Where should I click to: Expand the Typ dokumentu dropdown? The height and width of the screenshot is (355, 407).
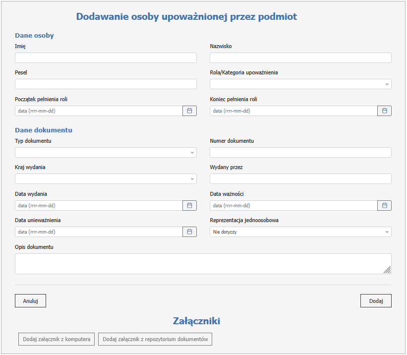tap(106, 152)
